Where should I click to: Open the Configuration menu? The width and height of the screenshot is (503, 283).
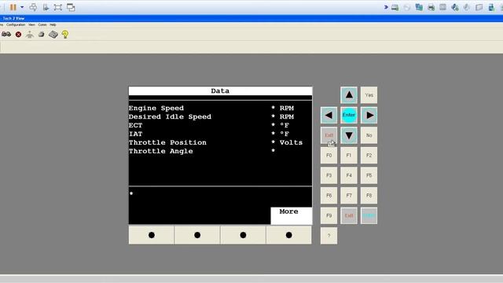[x=16, y=24]
